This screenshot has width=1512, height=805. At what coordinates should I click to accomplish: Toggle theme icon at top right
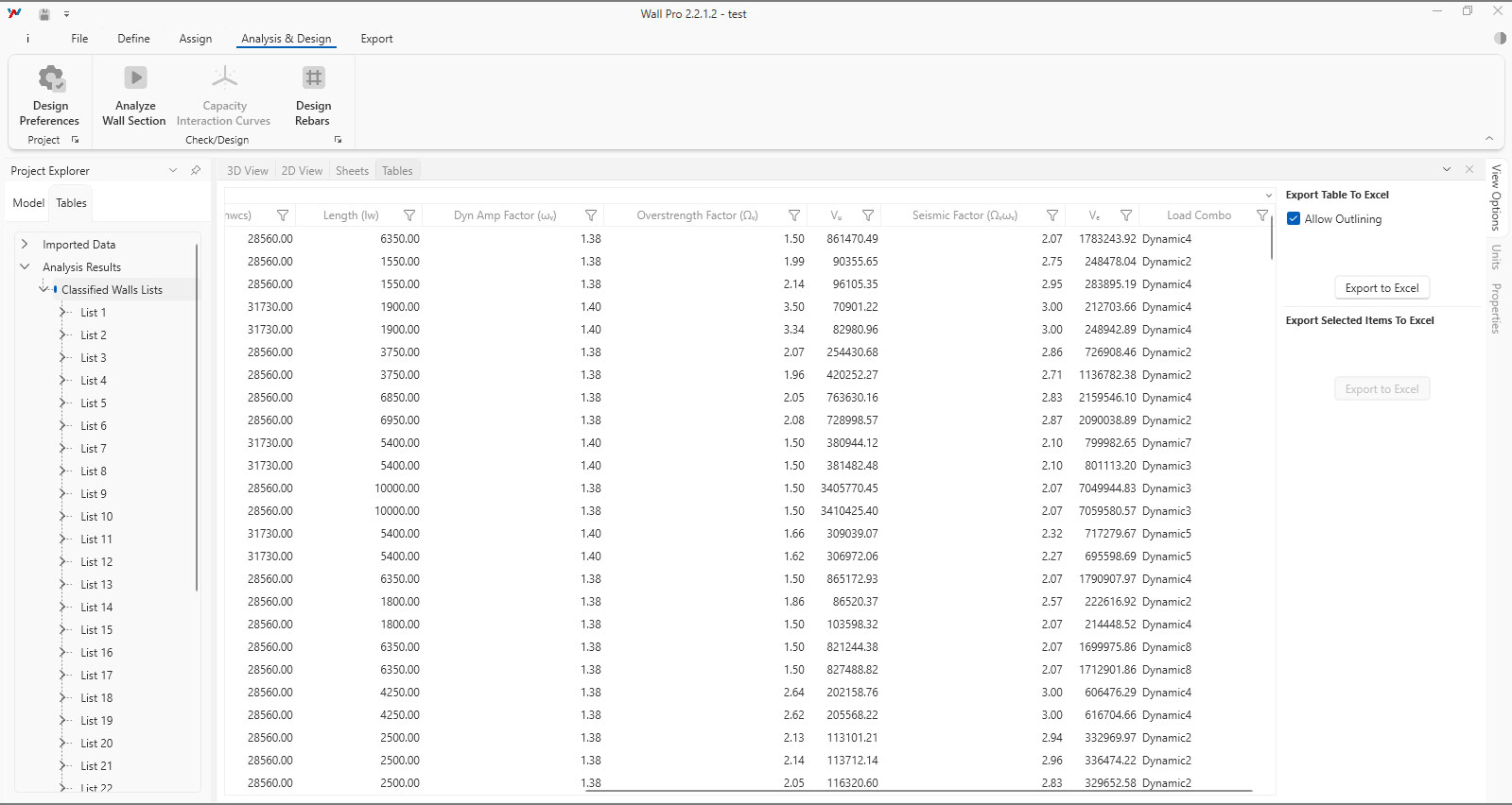tap(1500, 39)
